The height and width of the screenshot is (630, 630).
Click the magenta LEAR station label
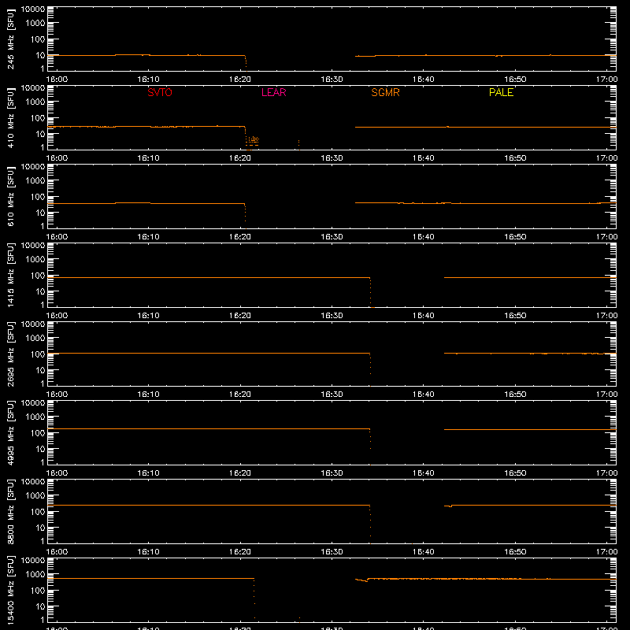click(x=273, y=92)
